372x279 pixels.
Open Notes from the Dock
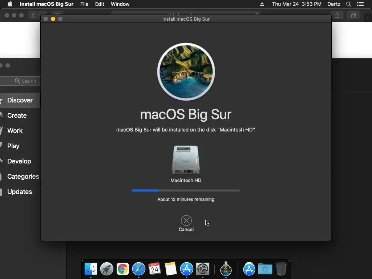click(170, 269)
